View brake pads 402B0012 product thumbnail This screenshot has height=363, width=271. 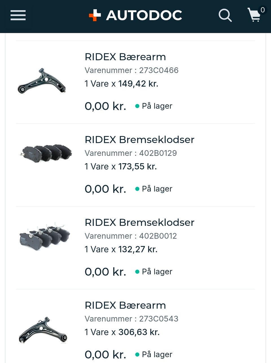coord(45,235)
